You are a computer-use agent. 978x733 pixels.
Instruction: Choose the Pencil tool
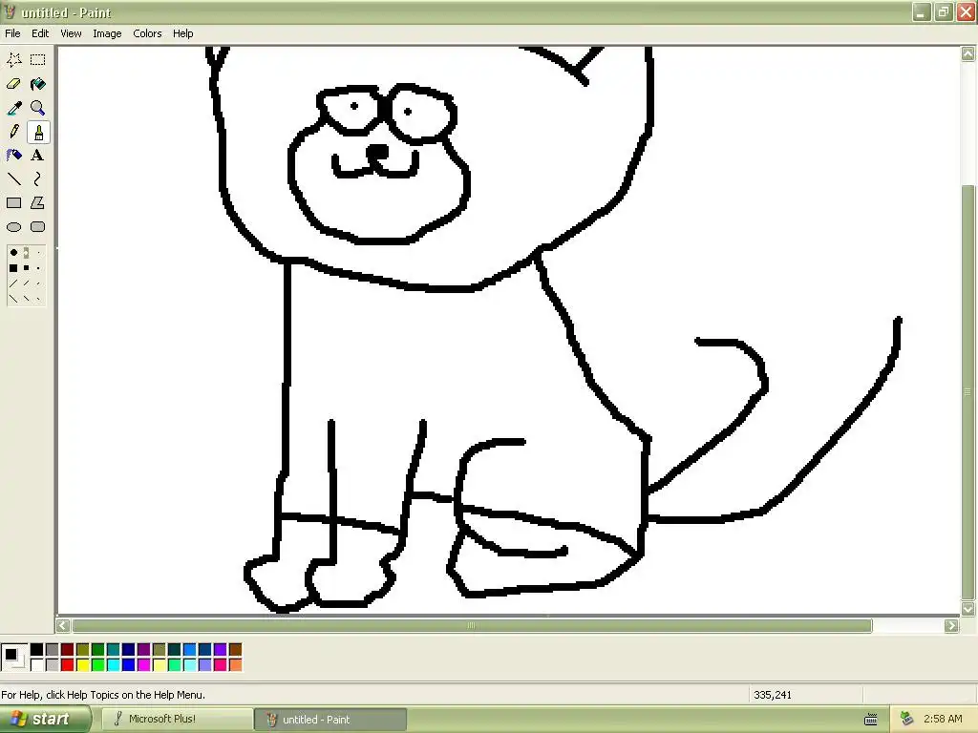(13, 132)
